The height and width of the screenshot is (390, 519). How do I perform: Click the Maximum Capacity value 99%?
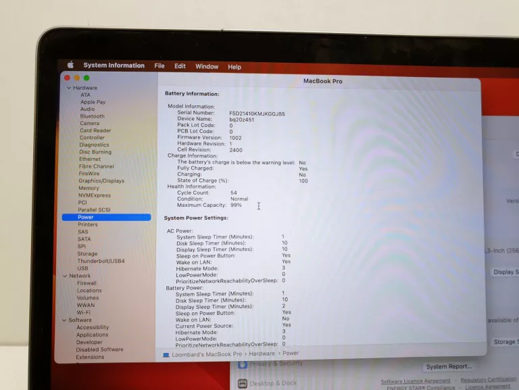236,205
